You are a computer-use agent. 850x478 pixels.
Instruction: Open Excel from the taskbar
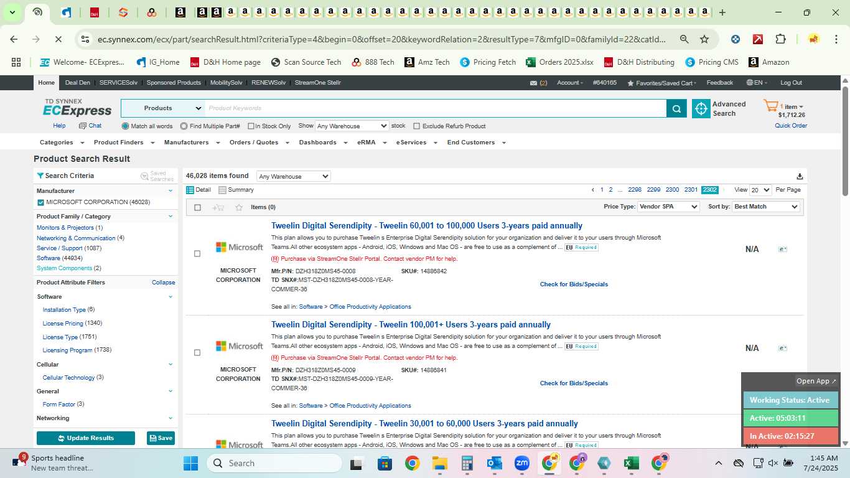[632, 463]
